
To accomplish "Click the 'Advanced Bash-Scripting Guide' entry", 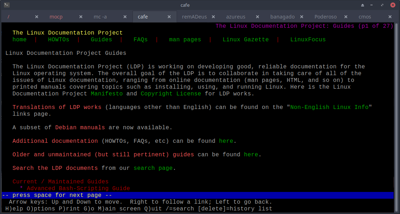I will click(78, 188).
